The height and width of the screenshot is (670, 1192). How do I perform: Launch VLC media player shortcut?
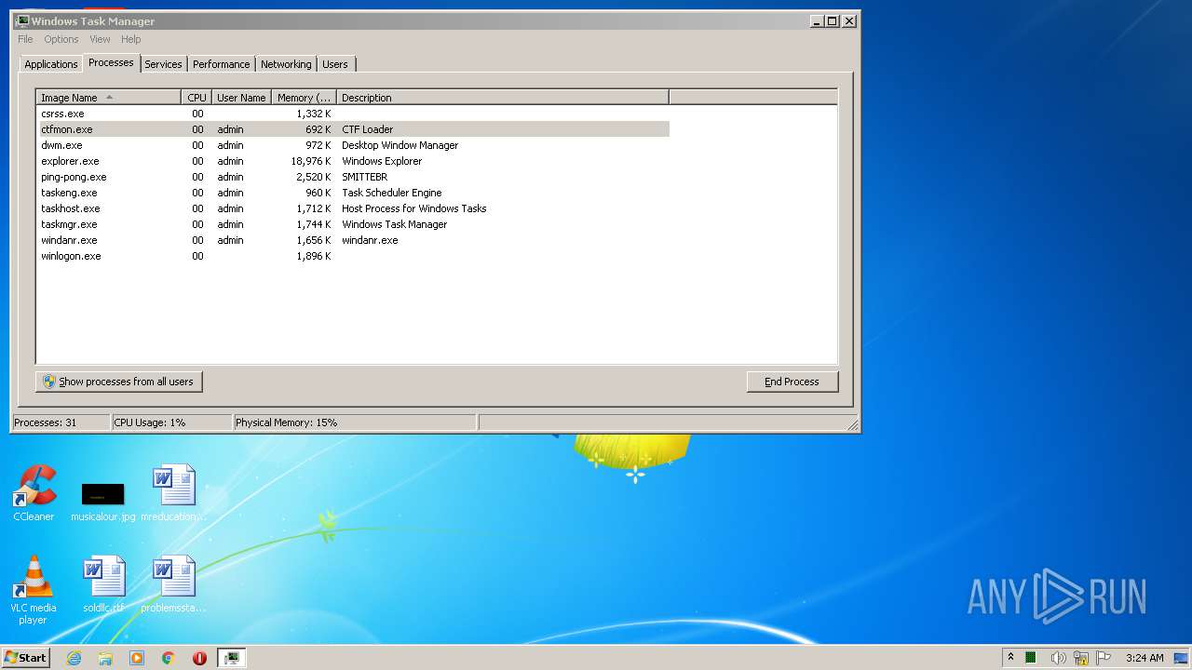(x=33, y=589)
